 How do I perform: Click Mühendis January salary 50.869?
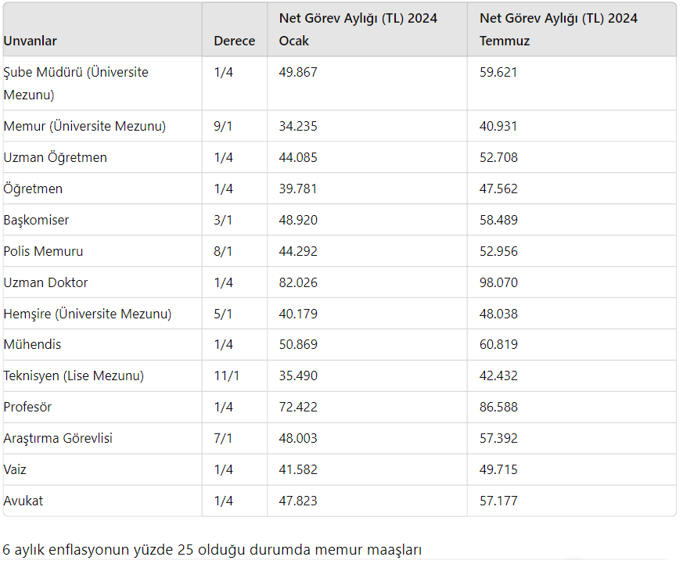click(298, 344)
